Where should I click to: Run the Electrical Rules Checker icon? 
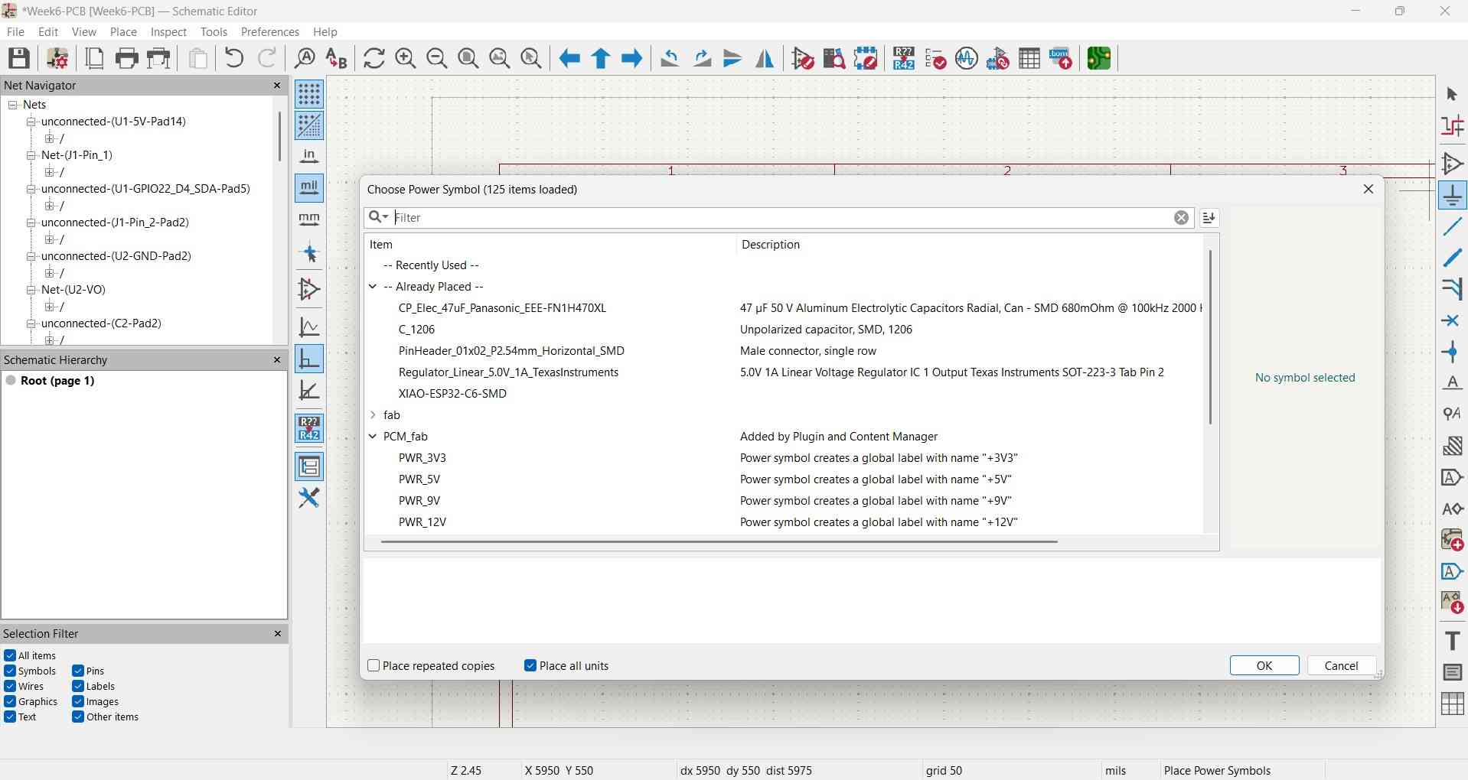[935, 58]
